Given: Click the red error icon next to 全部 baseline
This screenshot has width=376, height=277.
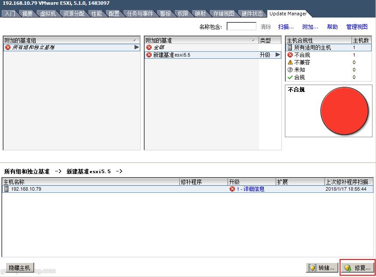Looking at the screenshot, I should pos(149,47).
